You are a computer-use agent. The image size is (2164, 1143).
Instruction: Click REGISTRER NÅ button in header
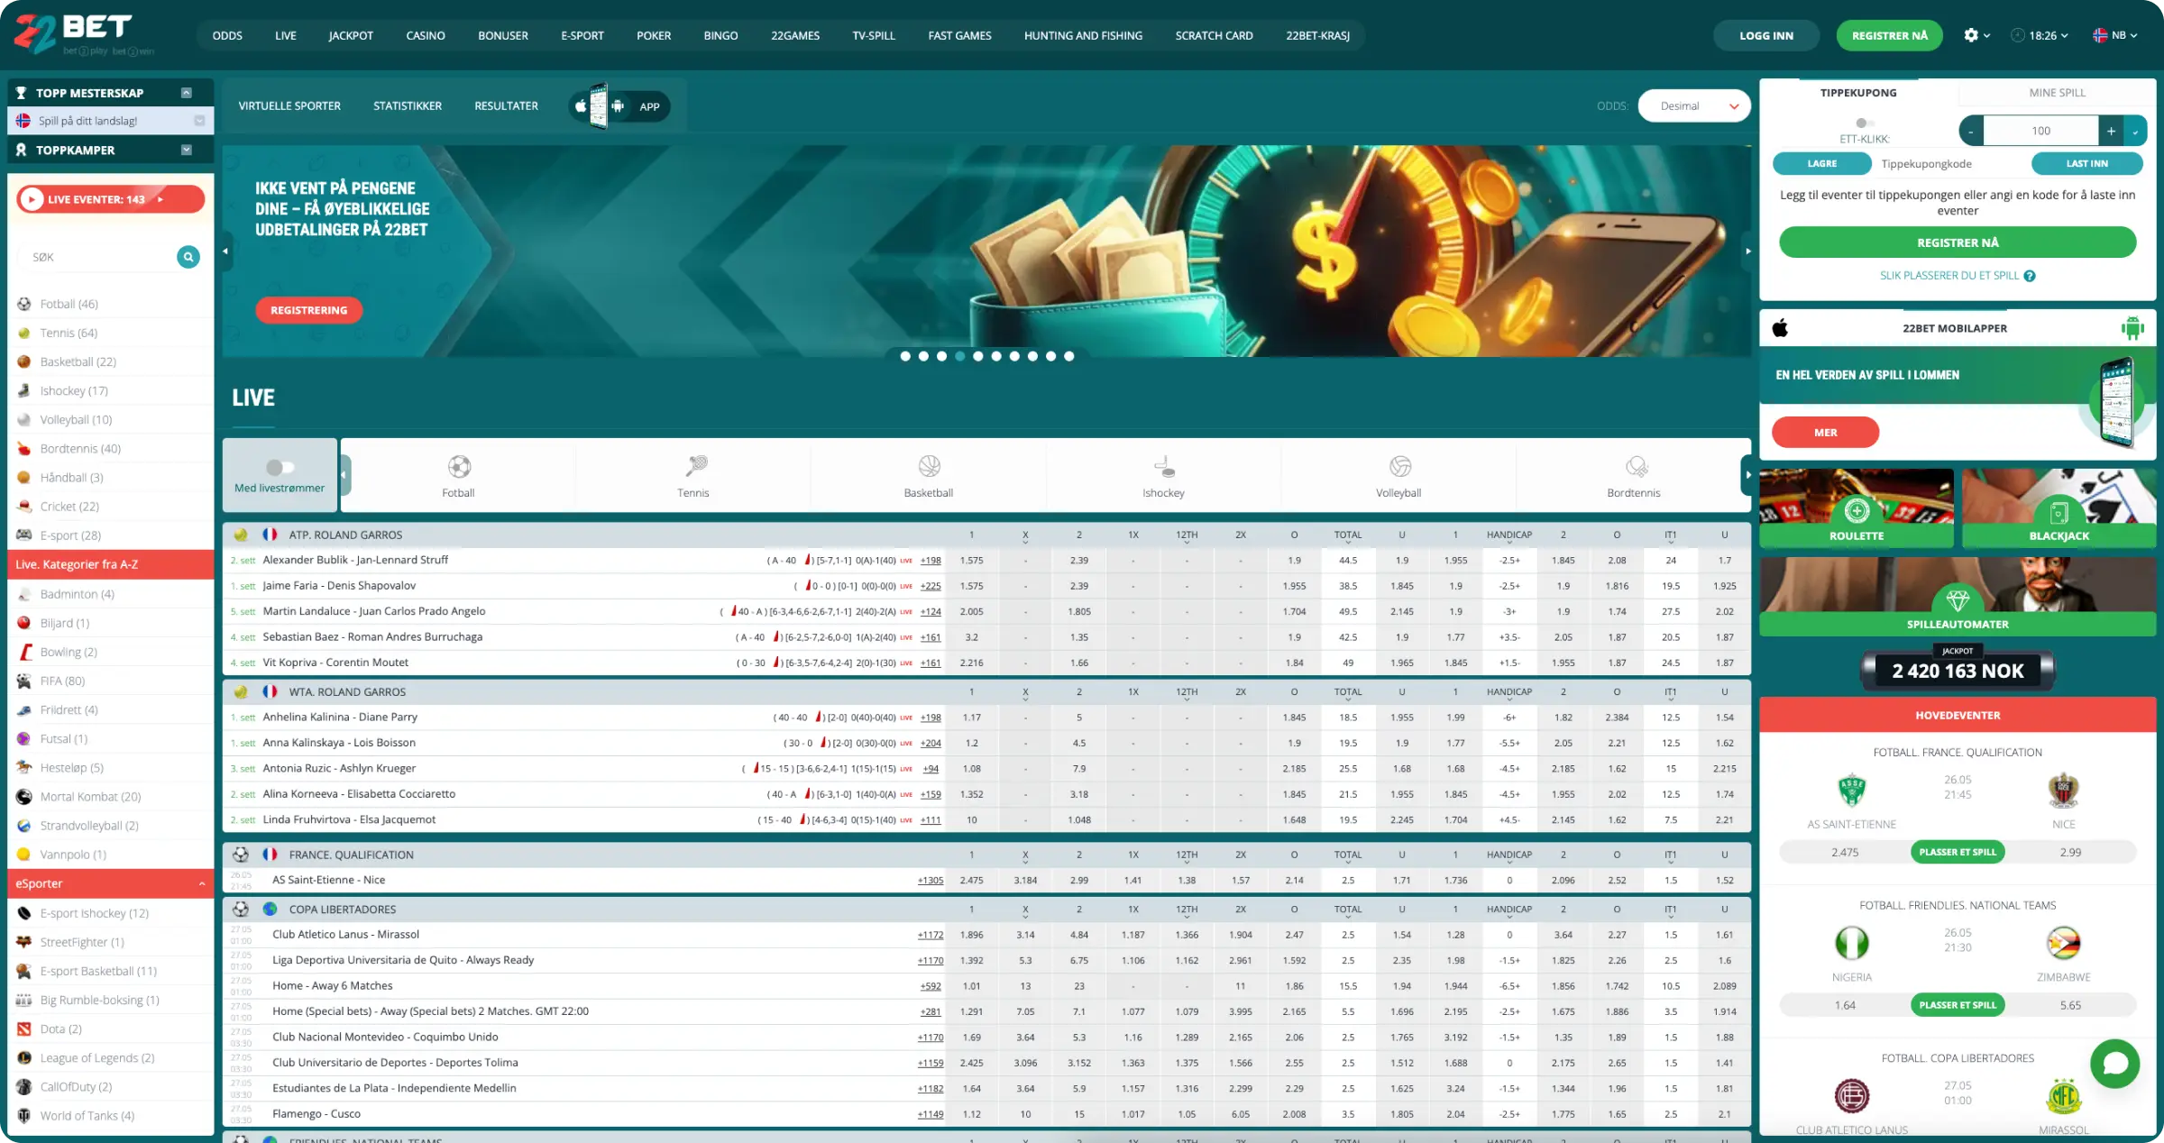(1890, 36)
